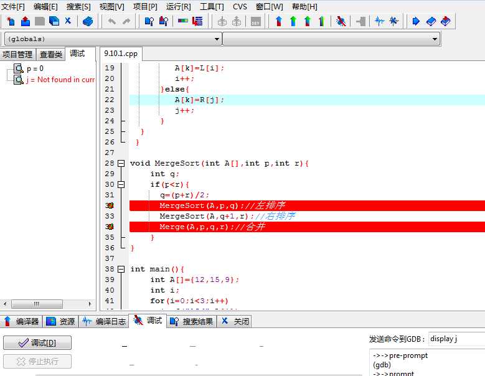
Task: Click the Undo arrow icon
Action: (111, 21)
